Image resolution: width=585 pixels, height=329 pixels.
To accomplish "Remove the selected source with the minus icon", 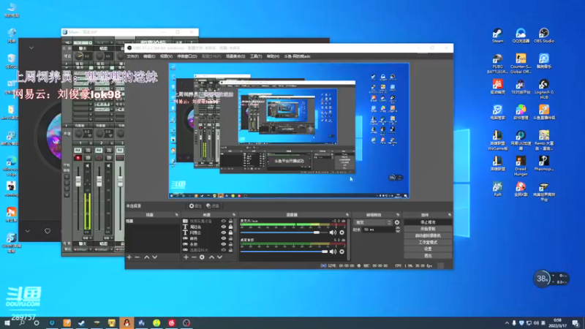I will [x=194, y=257].
